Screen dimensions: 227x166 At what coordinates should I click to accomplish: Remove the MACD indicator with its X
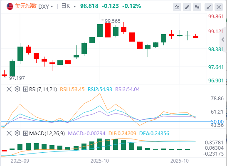(9, 133)
